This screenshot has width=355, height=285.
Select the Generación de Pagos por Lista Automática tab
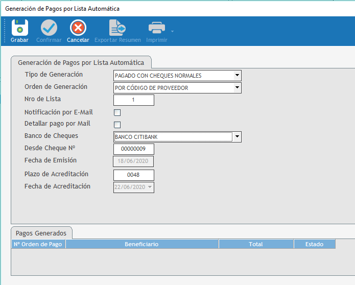[81, 63]
